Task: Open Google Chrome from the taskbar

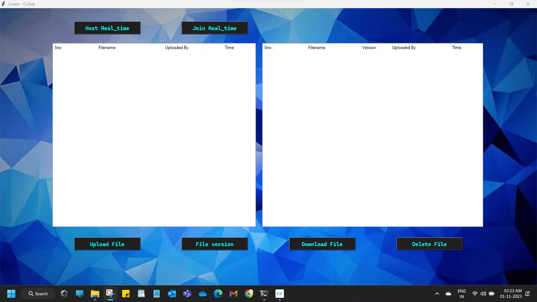Action: 249,294
